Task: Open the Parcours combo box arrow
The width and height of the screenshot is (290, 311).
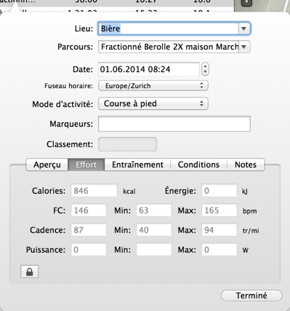Action: (x=244, y=47)
